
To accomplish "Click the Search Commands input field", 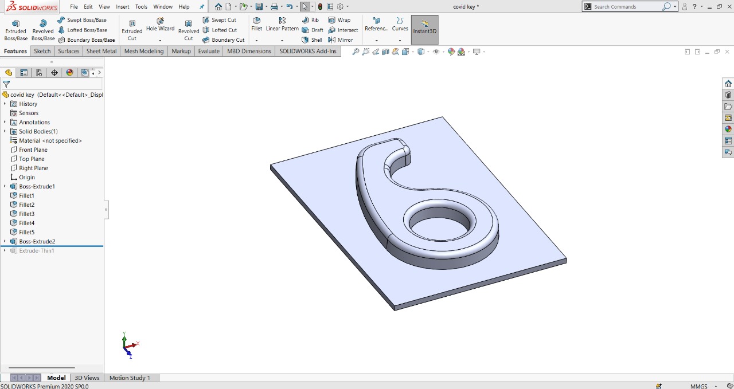I will click(627, 7).
